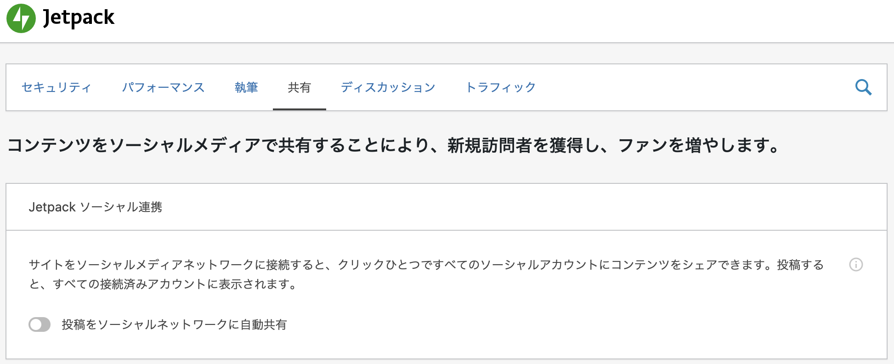Image resolution: width=894 pixels, height=364 pixels.
Task: Click the page heading about social media sharing
Action: (393, 145)
